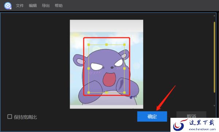Screen dimensions: 219x132
Task: Click the bottom-left yellow crop handle
Action: (89, 92)
